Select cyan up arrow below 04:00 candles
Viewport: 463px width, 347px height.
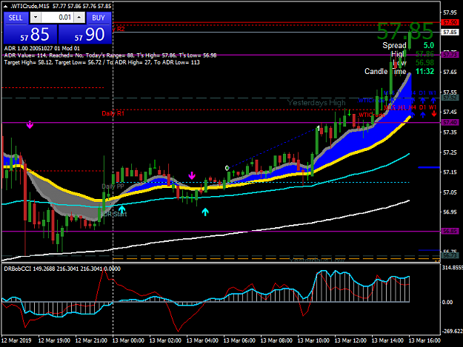[x=205, y=212]
